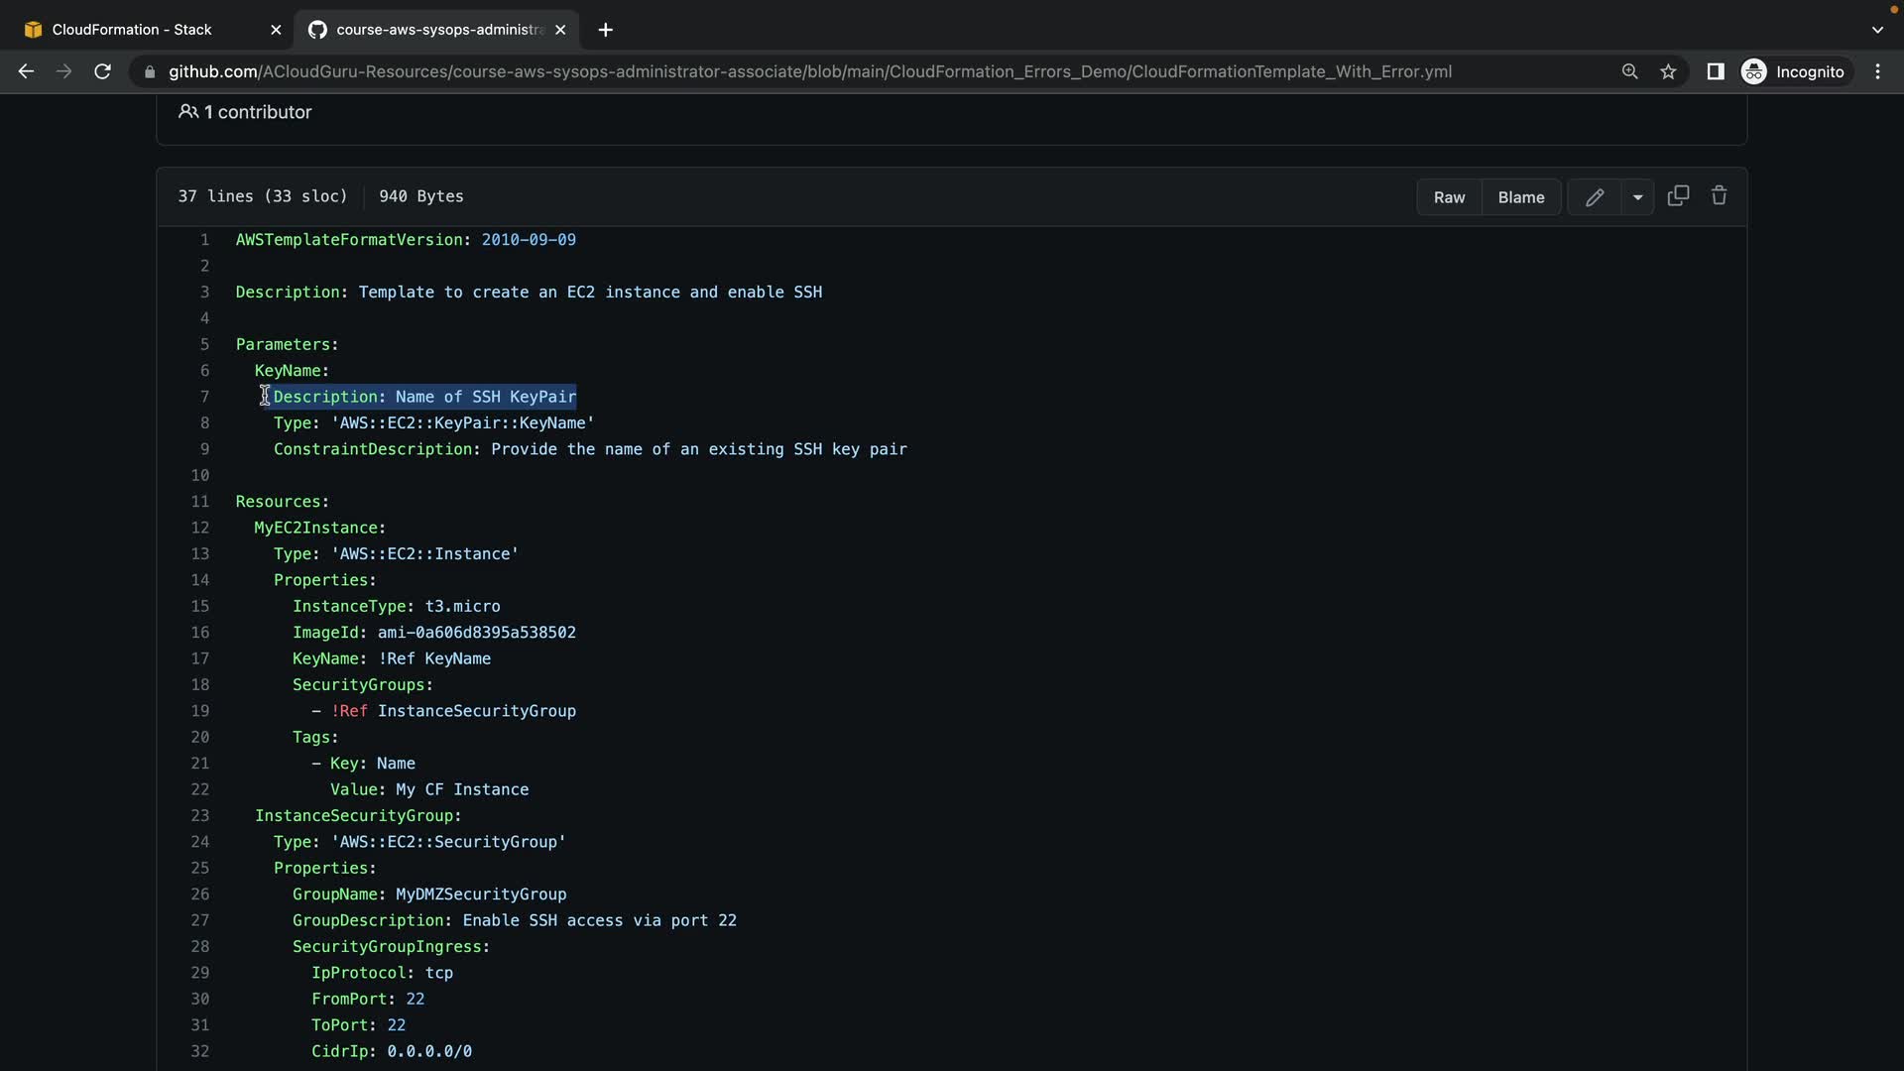Go back to previous page
This screenshot has width=1904, height=1071.
(x=27, y=71)
